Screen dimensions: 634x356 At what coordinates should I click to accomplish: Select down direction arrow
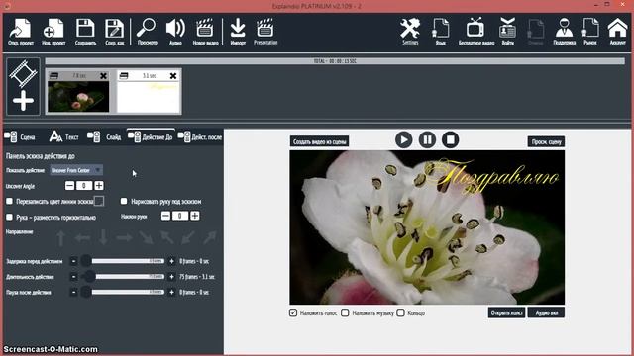tap(103, 238)
